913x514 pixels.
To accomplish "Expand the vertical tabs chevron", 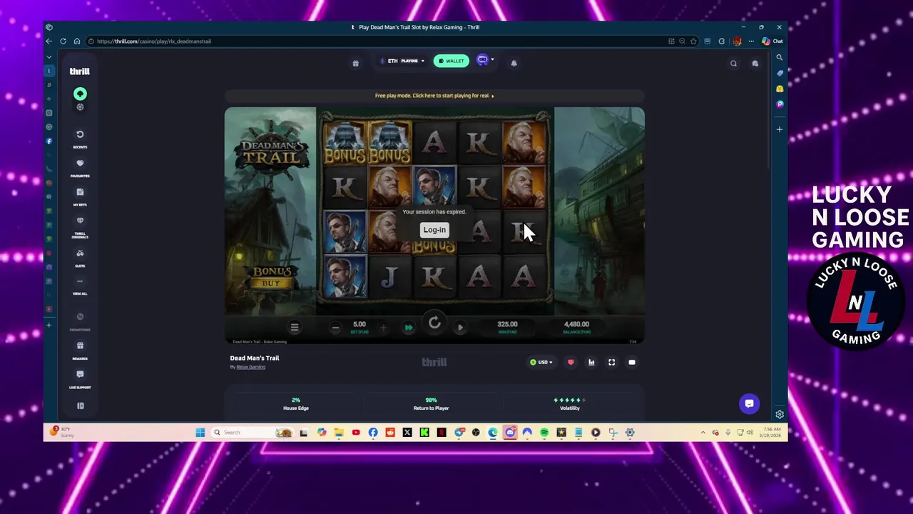I will tap(49, 56).
